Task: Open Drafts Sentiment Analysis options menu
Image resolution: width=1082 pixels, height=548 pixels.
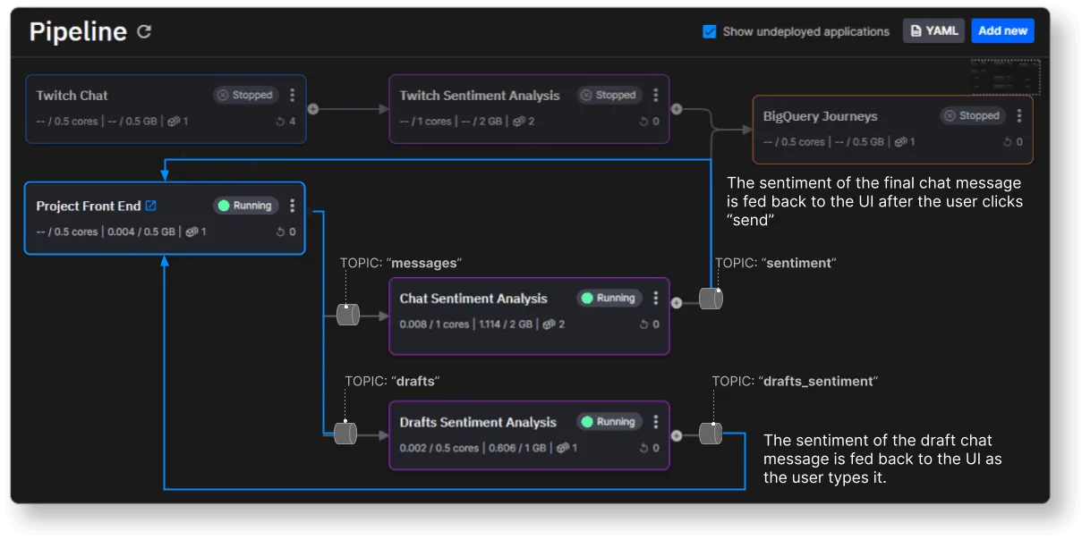Action: 655,422
